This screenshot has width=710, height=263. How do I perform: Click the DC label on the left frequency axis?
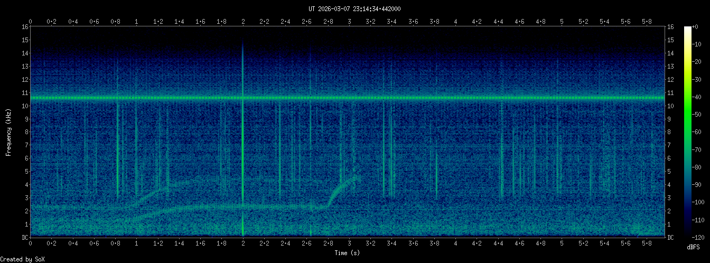(25, 237)
